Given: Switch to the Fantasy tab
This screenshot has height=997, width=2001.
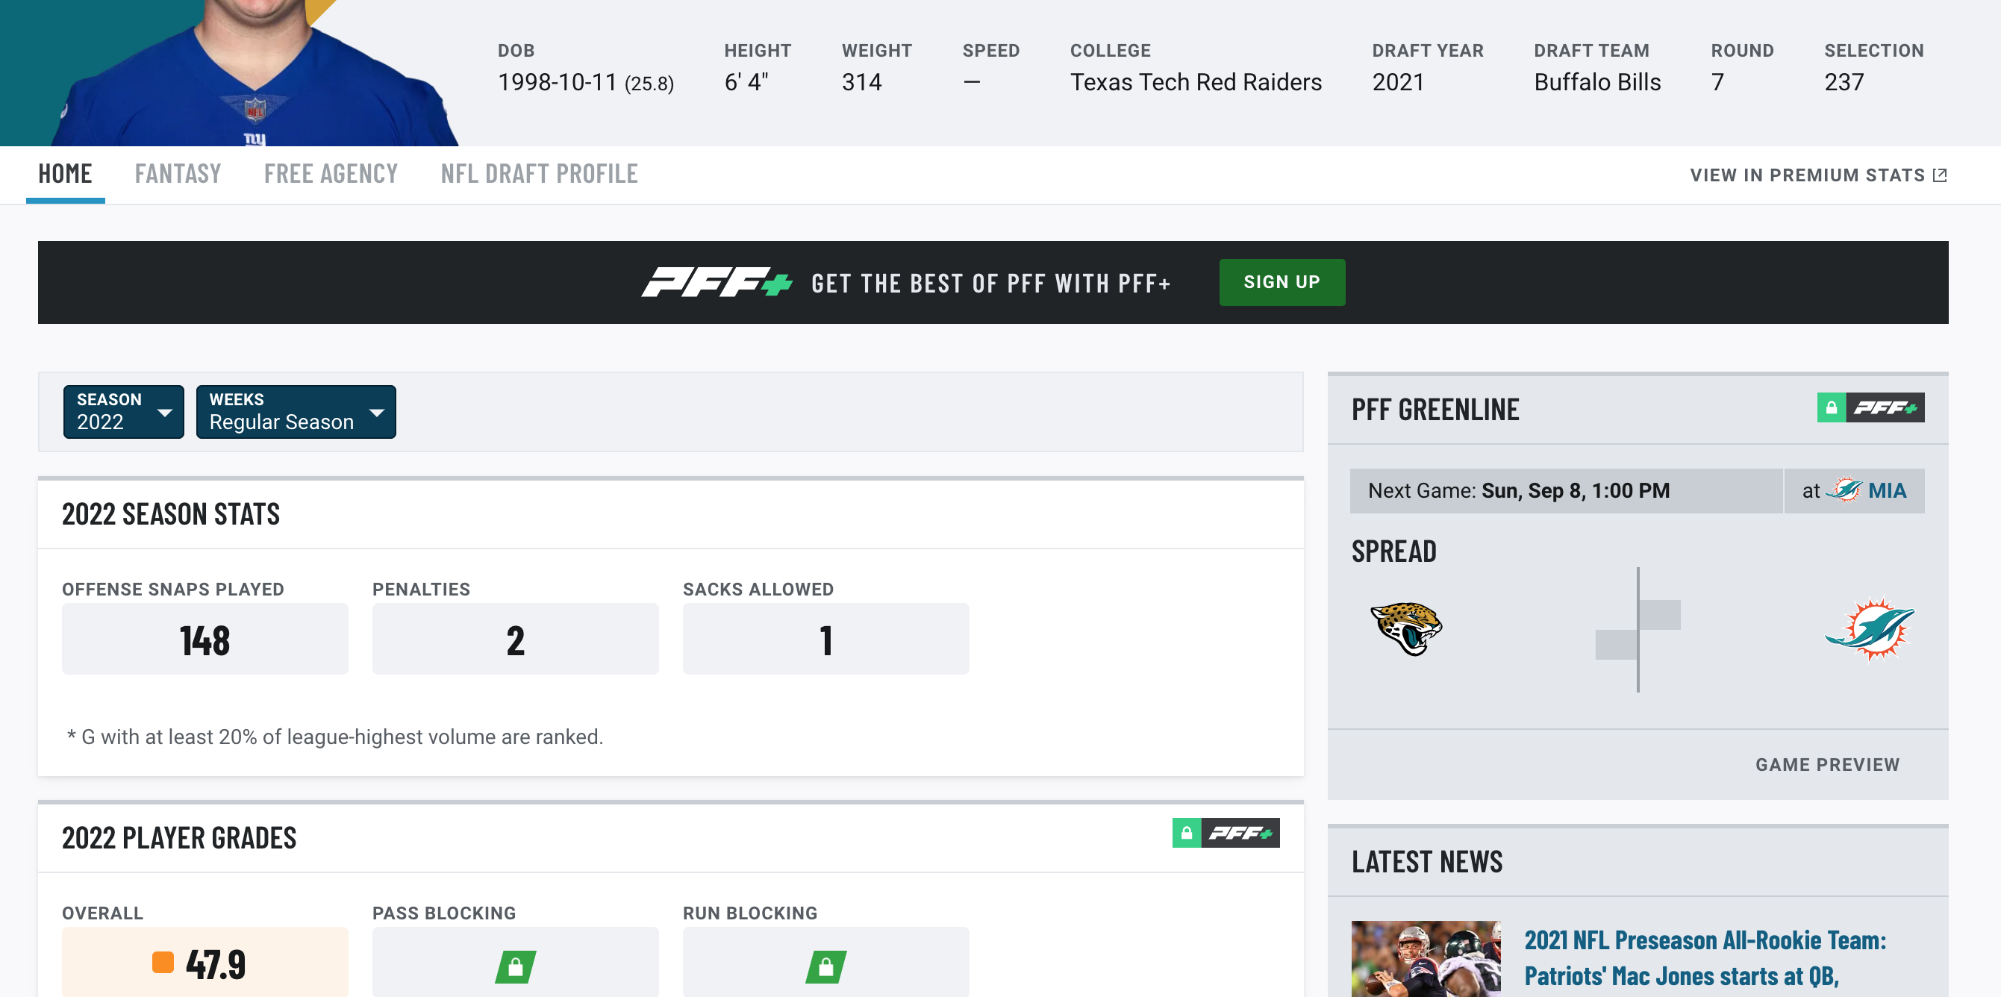Looking at the screenshot, I should [x=178, y=174].
